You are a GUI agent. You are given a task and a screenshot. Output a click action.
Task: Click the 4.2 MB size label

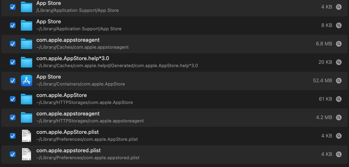324,117
